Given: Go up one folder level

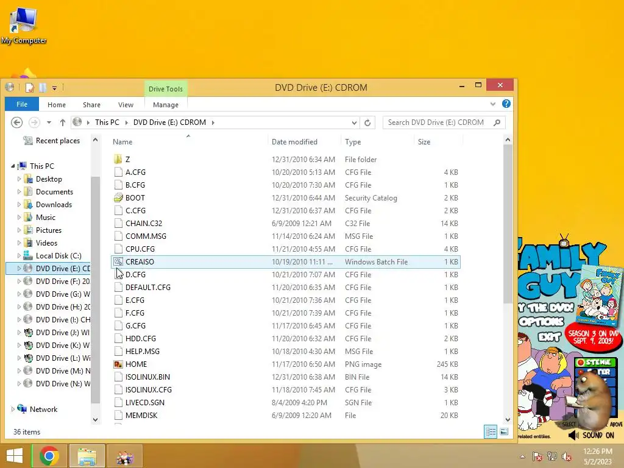Looking at the screenshot, I should click(x=63, y=122).
